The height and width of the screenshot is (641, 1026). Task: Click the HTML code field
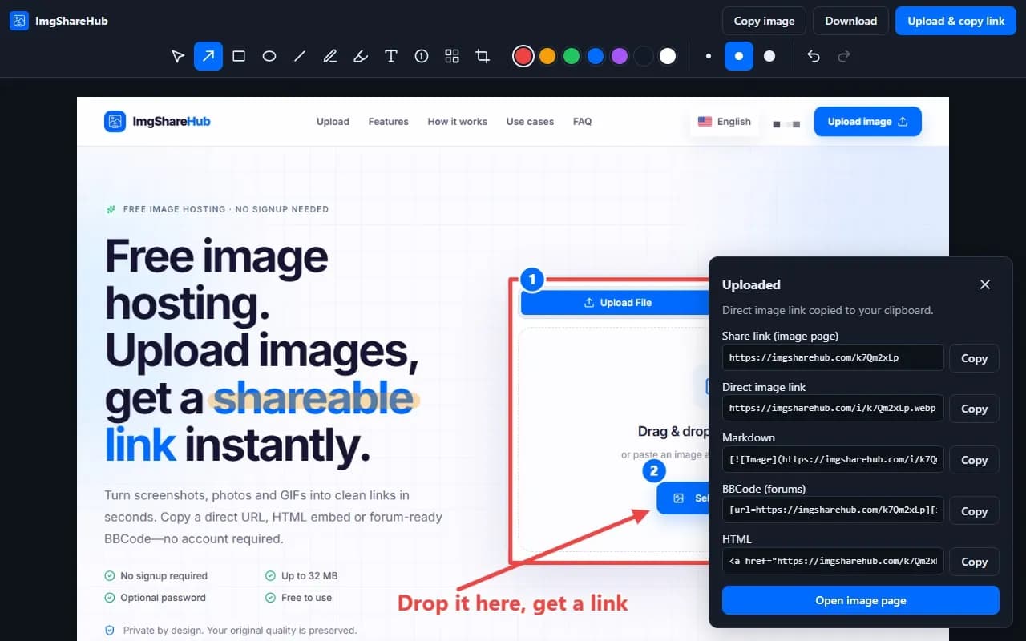coord(833,561)
